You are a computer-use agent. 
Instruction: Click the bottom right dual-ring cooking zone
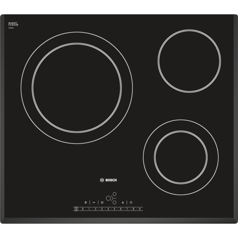click(181, 157)
